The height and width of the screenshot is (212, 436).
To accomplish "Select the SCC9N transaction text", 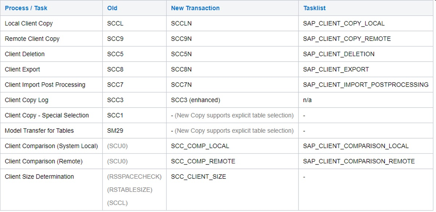I will click(181, 39).
